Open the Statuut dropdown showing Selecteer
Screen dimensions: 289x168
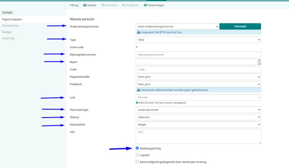198,117
